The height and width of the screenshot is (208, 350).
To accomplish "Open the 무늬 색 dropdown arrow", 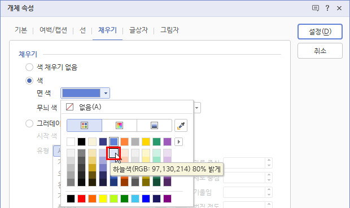I will pos(196,108).
